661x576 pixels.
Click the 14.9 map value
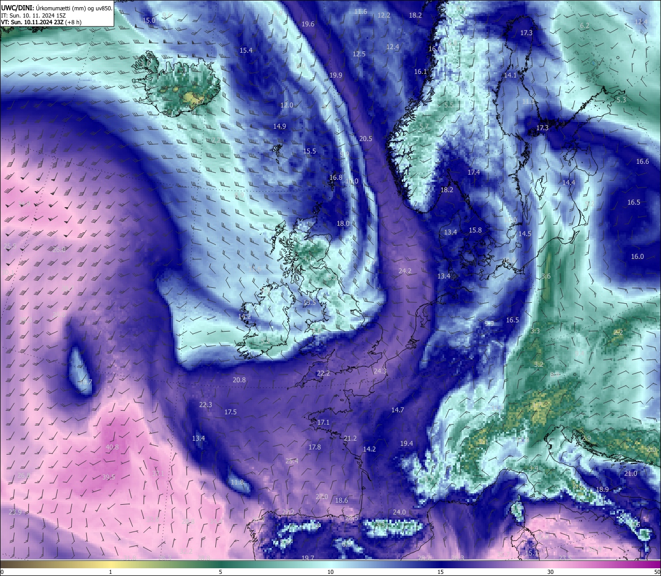point(279,126)
